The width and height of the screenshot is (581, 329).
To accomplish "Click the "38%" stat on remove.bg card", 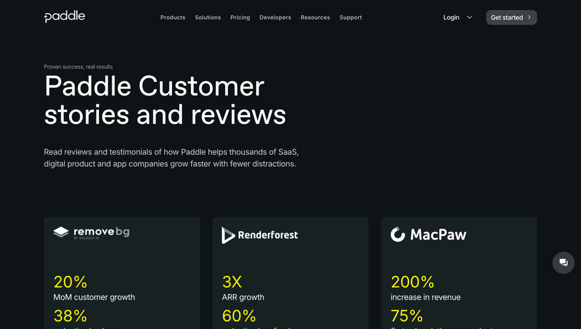I will pyautogui.click(x=70, y=316).
